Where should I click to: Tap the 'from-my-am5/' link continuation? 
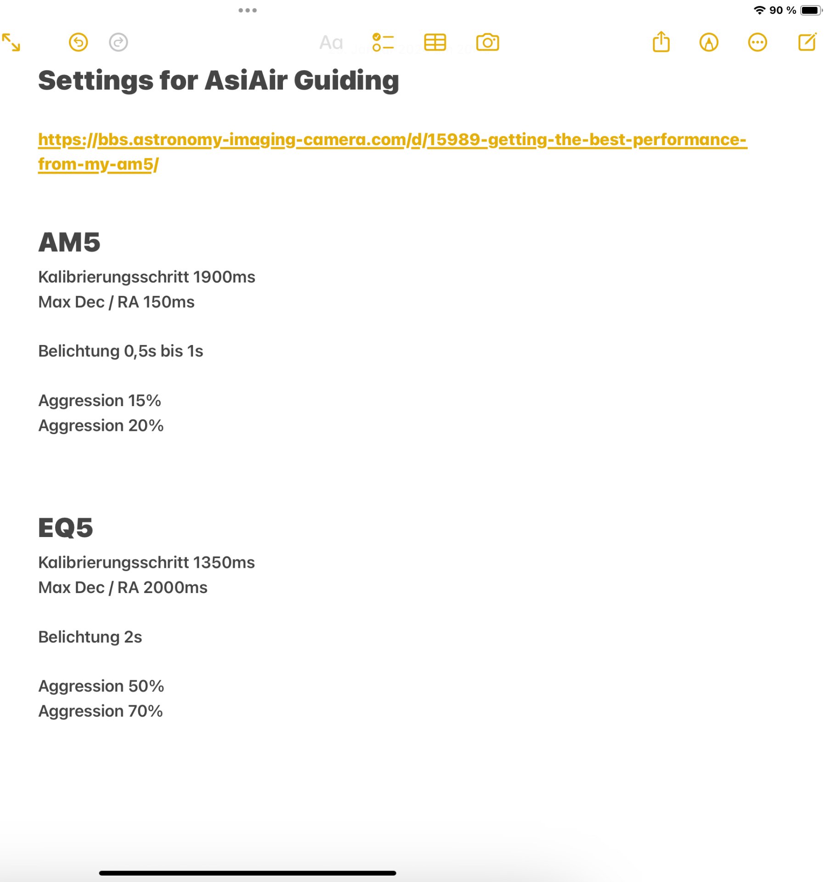(x=99, y=164)
